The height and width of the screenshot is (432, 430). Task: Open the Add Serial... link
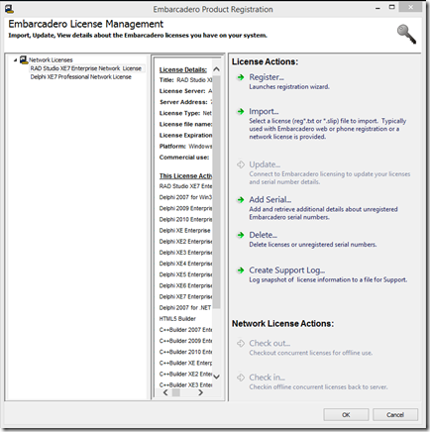coord(270,199)
